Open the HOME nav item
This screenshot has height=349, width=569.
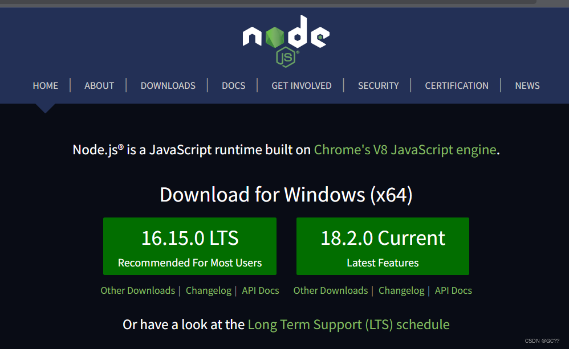tap(46, 85)
